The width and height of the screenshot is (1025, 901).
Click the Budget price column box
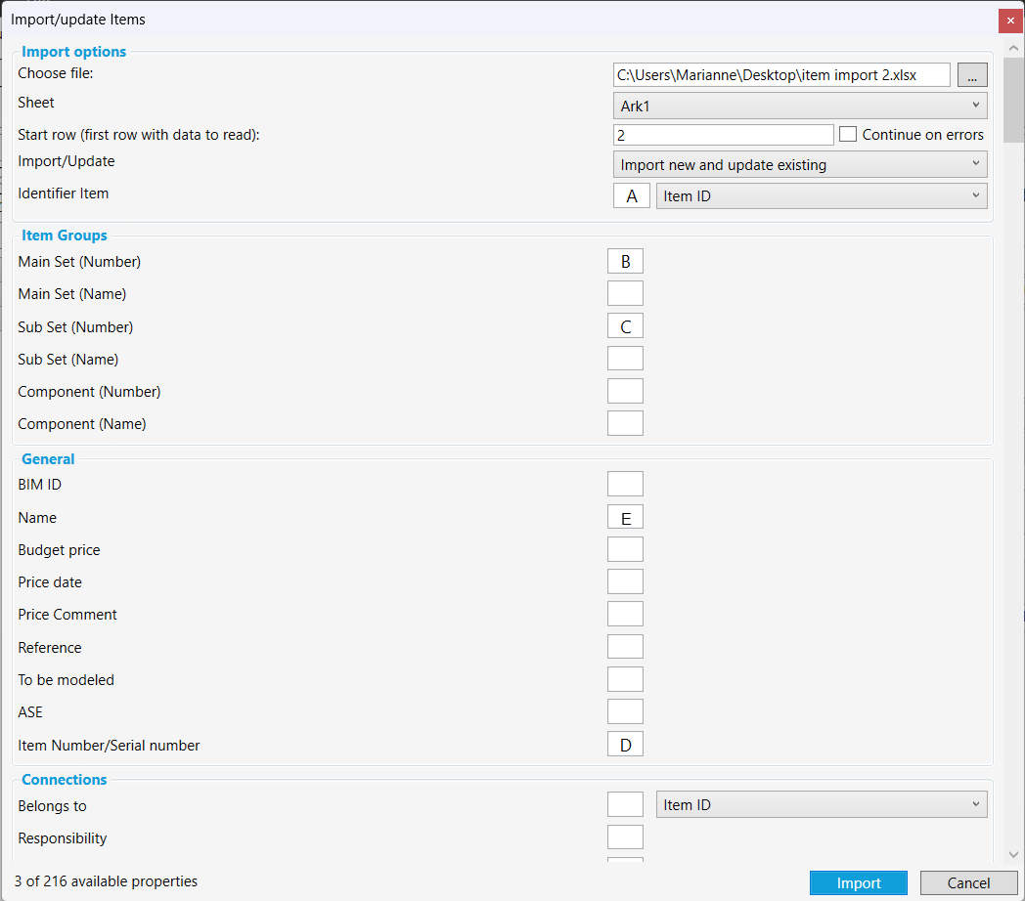pyautogui.click(x=625, y=550)
